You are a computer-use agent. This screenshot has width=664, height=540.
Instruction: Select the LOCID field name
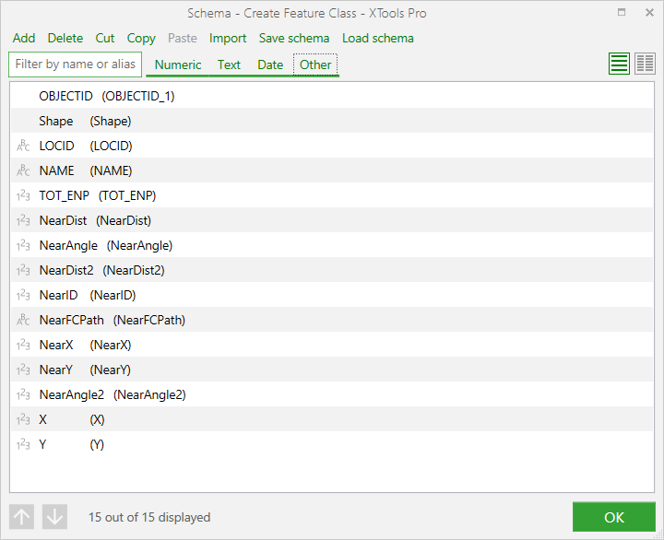(x=57, y=146)
